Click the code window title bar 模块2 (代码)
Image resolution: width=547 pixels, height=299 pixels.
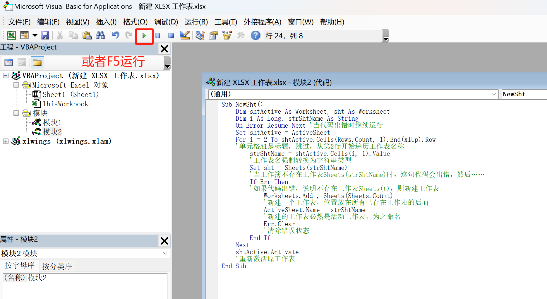point(375,82)
